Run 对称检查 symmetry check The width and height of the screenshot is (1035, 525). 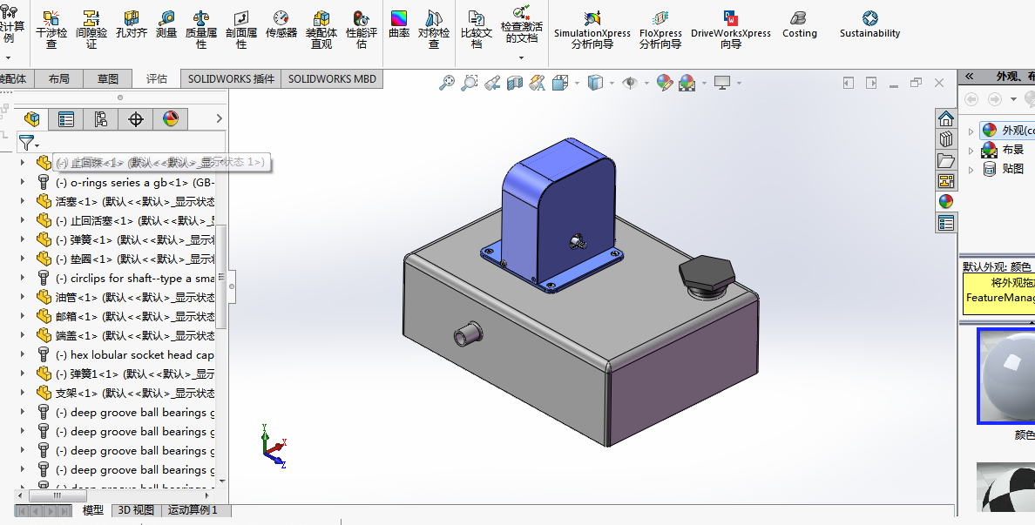[x=434, y=30]
